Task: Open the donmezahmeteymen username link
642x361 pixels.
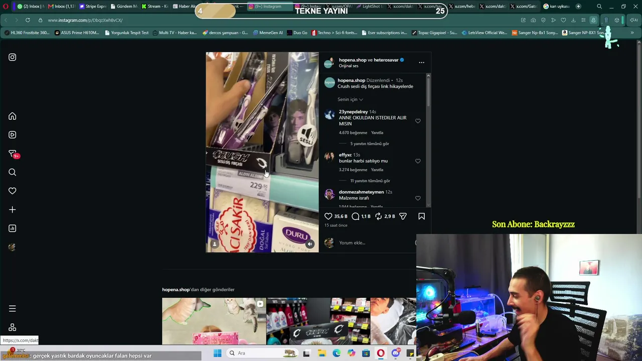Action: tap(361, 192)
